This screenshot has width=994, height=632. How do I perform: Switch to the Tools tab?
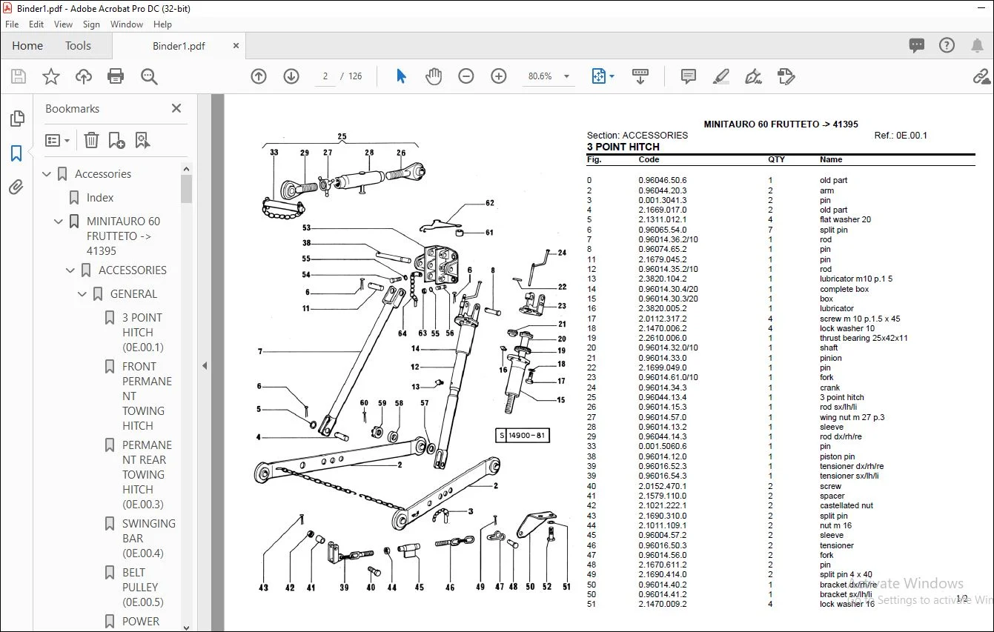click(x=78, y=46)
